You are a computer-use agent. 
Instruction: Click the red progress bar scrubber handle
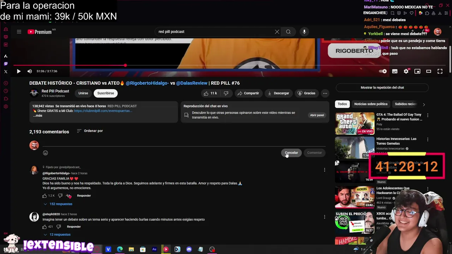pyautogui.click(x=125, y=65)
